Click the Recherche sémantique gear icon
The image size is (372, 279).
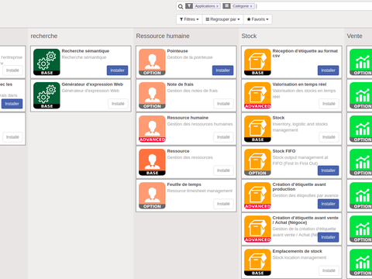tap(46, 62)
